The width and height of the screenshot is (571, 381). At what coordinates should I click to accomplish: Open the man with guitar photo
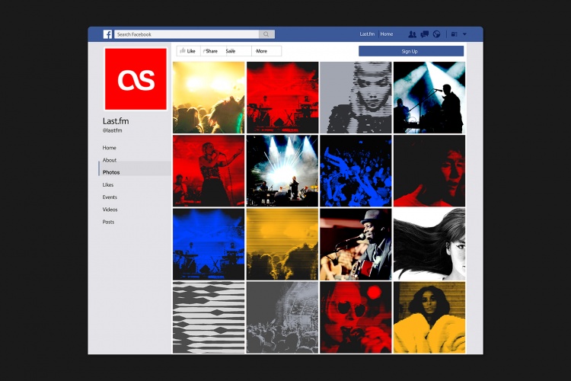(x=356, y=245)
